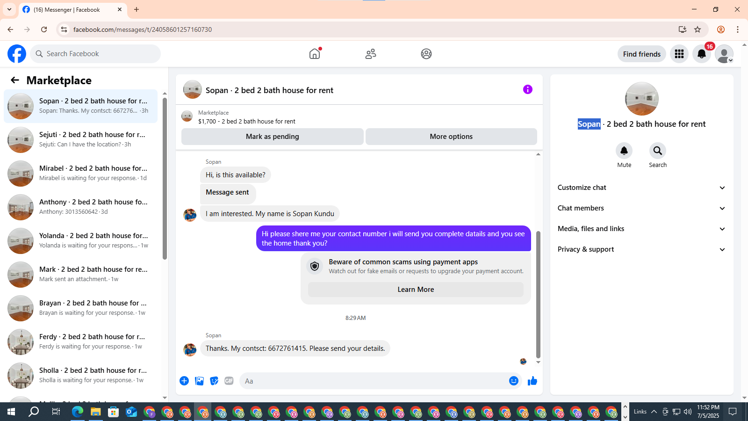Send a thumbs-up like

[532, 381]
